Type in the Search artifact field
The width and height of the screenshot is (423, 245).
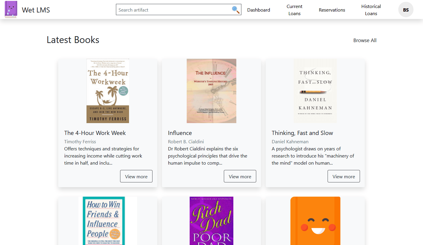coord(174,10)
